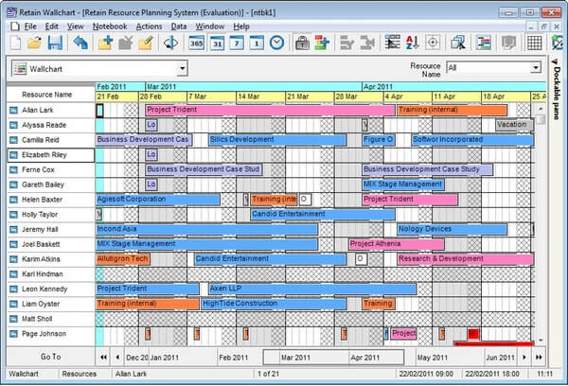The width and height of the screenshot is (568, 386).
Task: Click the clock time view icon
Action: tap(276, 43)
